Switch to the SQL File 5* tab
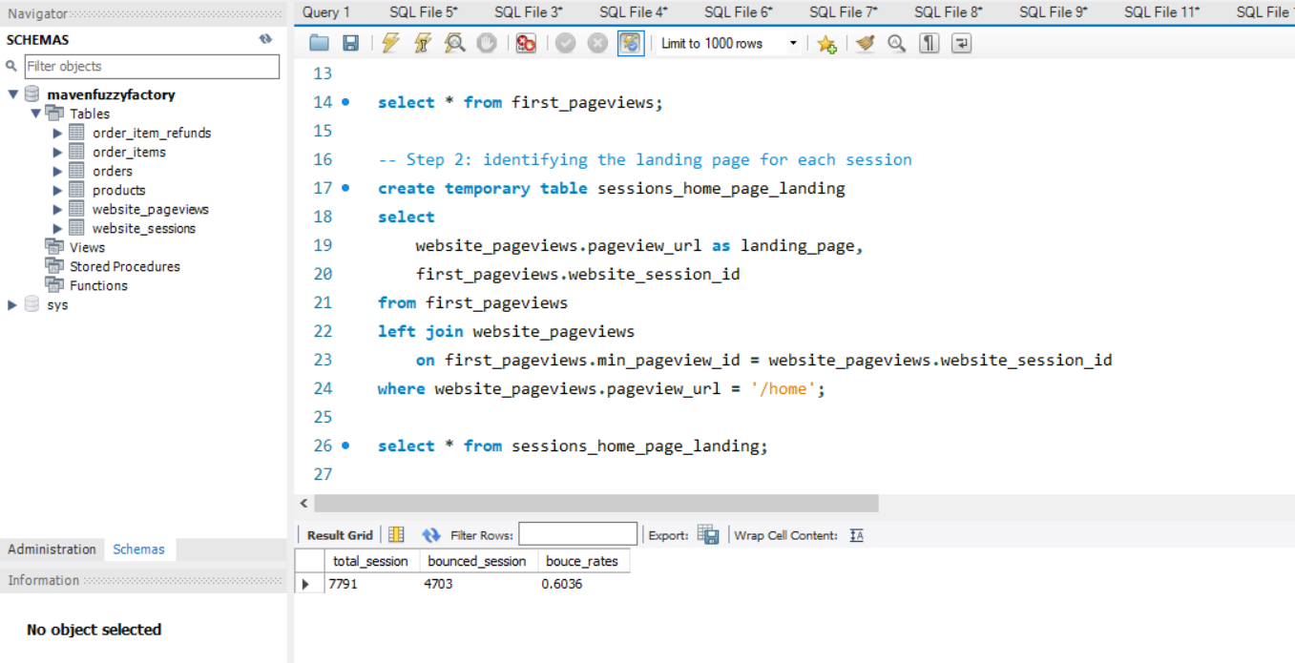1295x663 pixels. pos(424,11)
